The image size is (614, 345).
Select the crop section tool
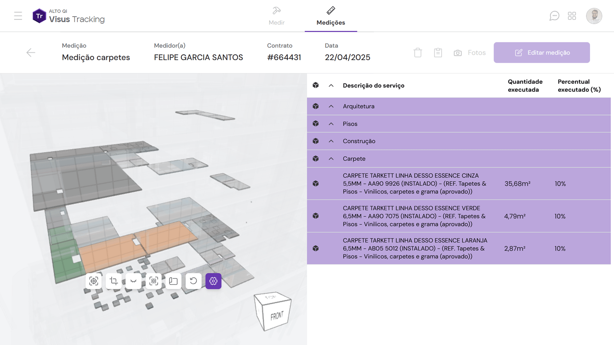(x=114, y=281)
